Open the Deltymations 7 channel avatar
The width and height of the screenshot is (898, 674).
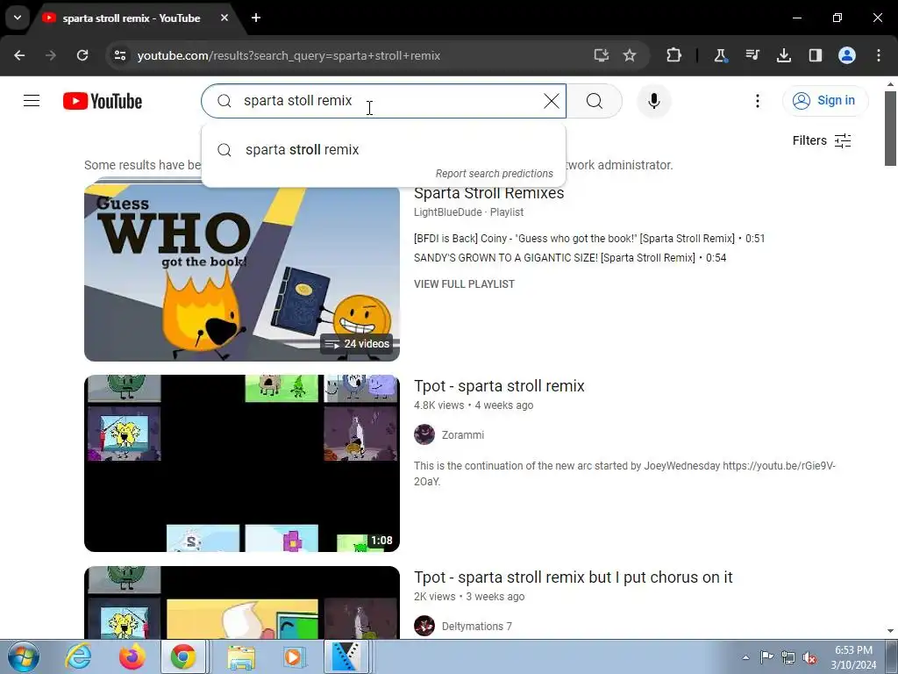tap(424, 626)
